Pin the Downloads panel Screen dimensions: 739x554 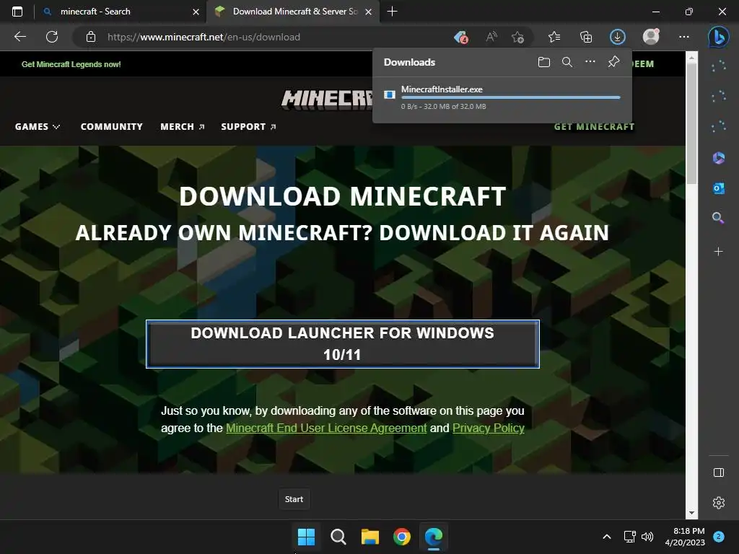pyautogui.click(x=613, y=62)
